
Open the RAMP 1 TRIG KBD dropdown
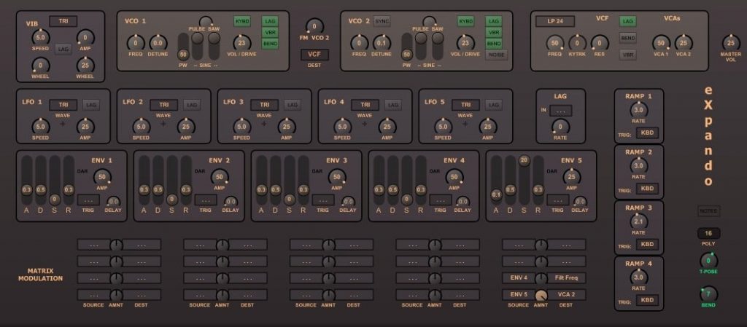click(648, 133)
